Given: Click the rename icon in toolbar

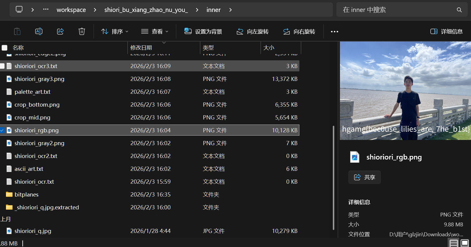Looking at the screenshot, I should [39, 31].
